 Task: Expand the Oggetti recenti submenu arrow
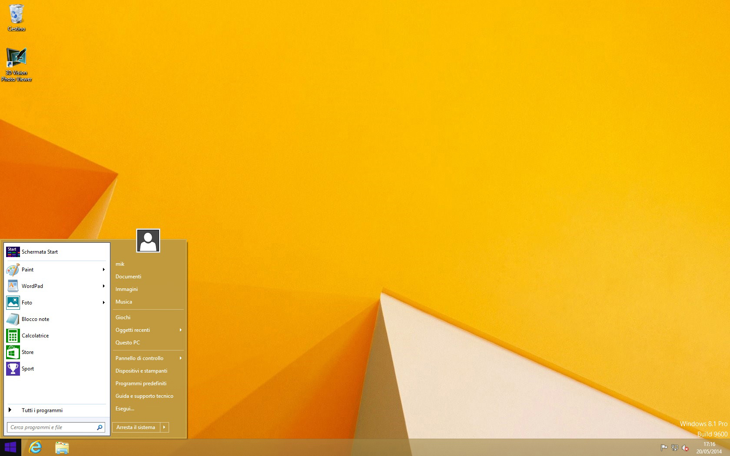click(x=180, y=330)
